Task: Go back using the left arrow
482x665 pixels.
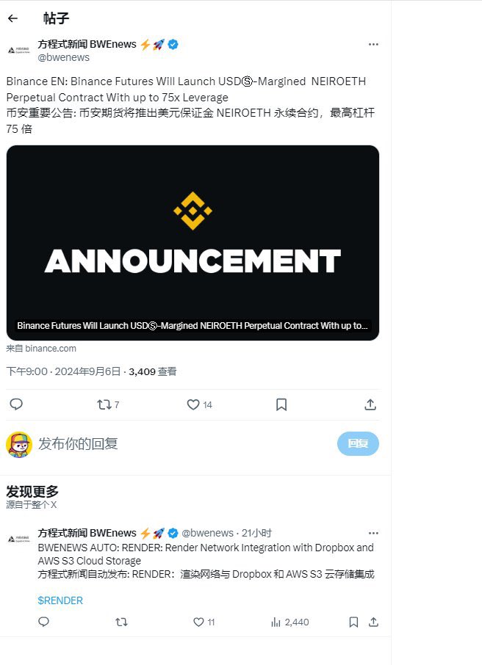Action: [12, 18]
